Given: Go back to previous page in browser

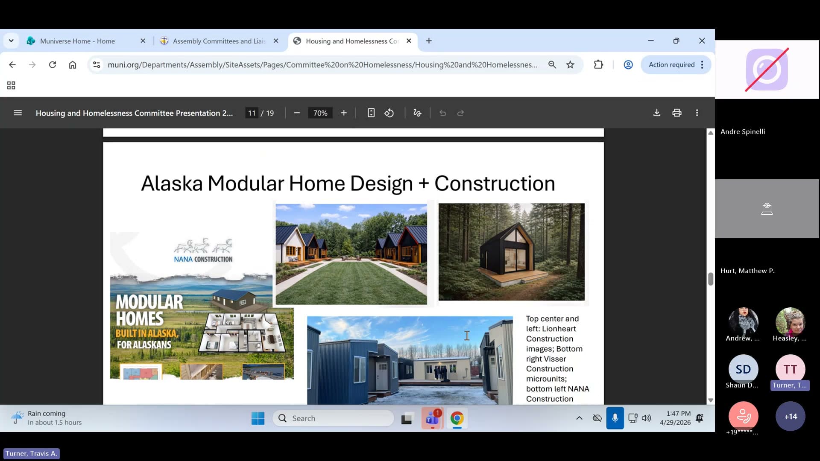Looking at the screenshot, I should tap(12, 65).
